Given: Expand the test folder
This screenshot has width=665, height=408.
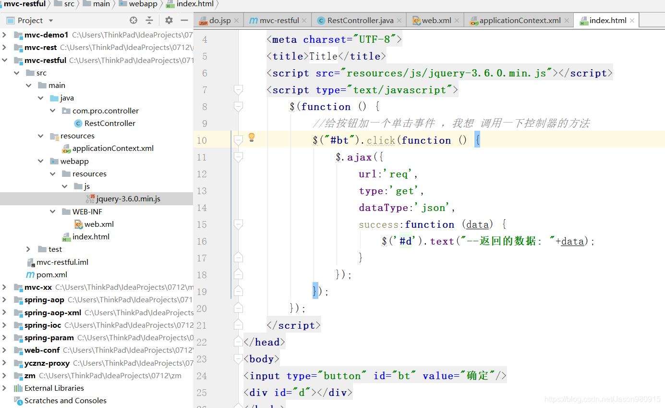Looking at the screenshot, I should tap(28, 249).
